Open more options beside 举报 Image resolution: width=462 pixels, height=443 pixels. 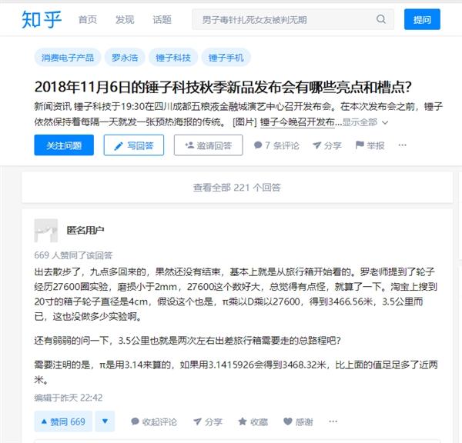402,145
